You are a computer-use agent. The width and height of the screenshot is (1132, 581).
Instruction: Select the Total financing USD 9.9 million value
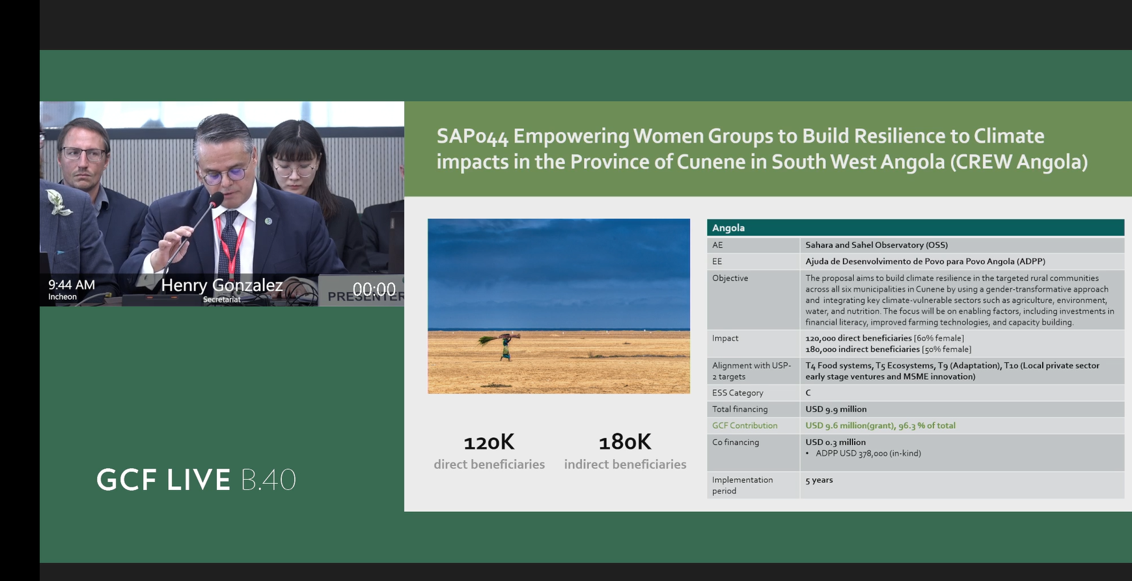tap(836, 409)
